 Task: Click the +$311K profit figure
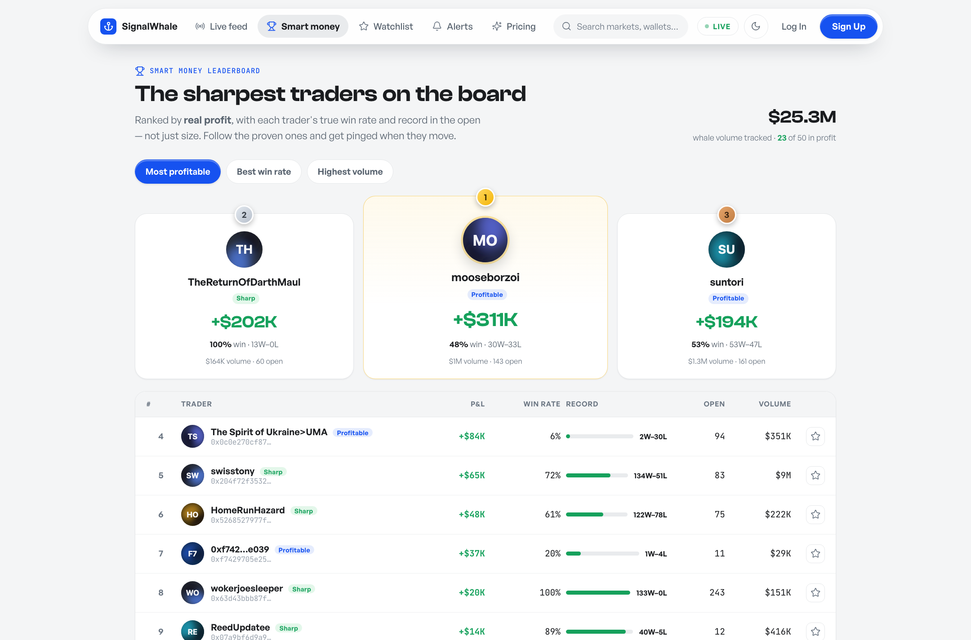[485, 320]
